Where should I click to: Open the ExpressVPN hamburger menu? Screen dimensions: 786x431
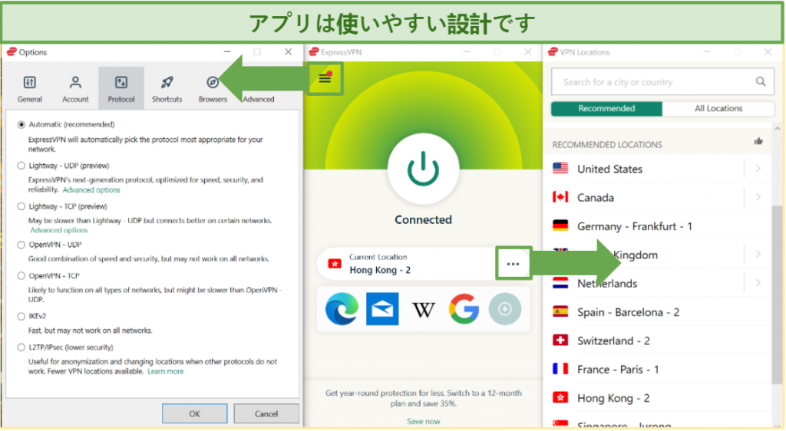point(325,78)
